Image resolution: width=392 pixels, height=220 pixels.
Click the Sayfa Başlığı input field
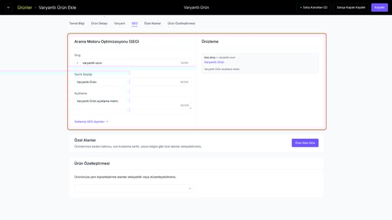pos(133,82)
